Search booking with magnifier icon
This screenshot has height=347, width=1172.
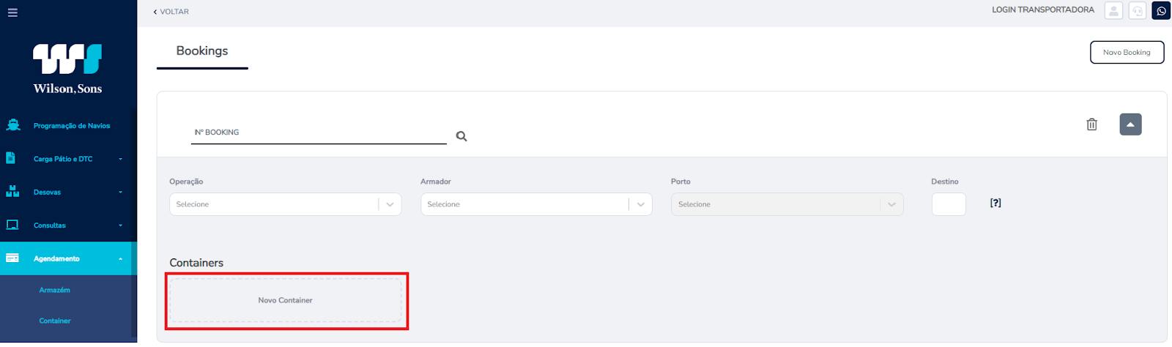461,136
